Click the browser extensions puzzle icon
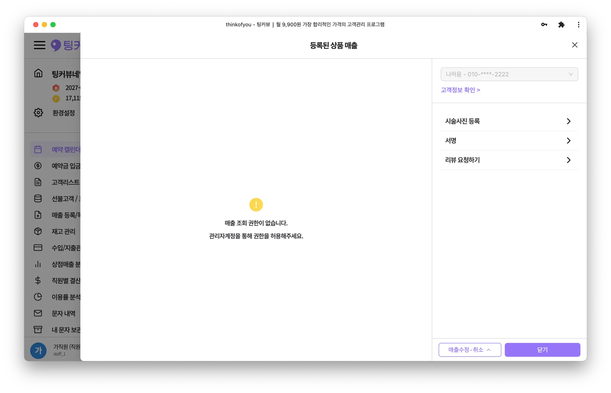 click(561, 24)
